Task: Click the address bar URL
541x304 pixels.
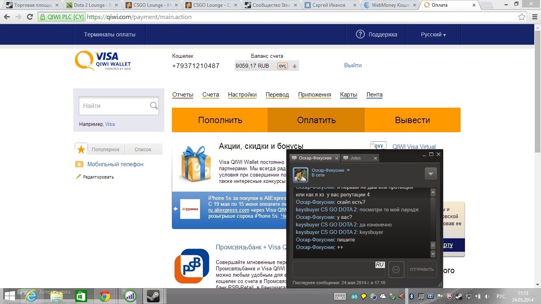Action: tap(139, 17)
